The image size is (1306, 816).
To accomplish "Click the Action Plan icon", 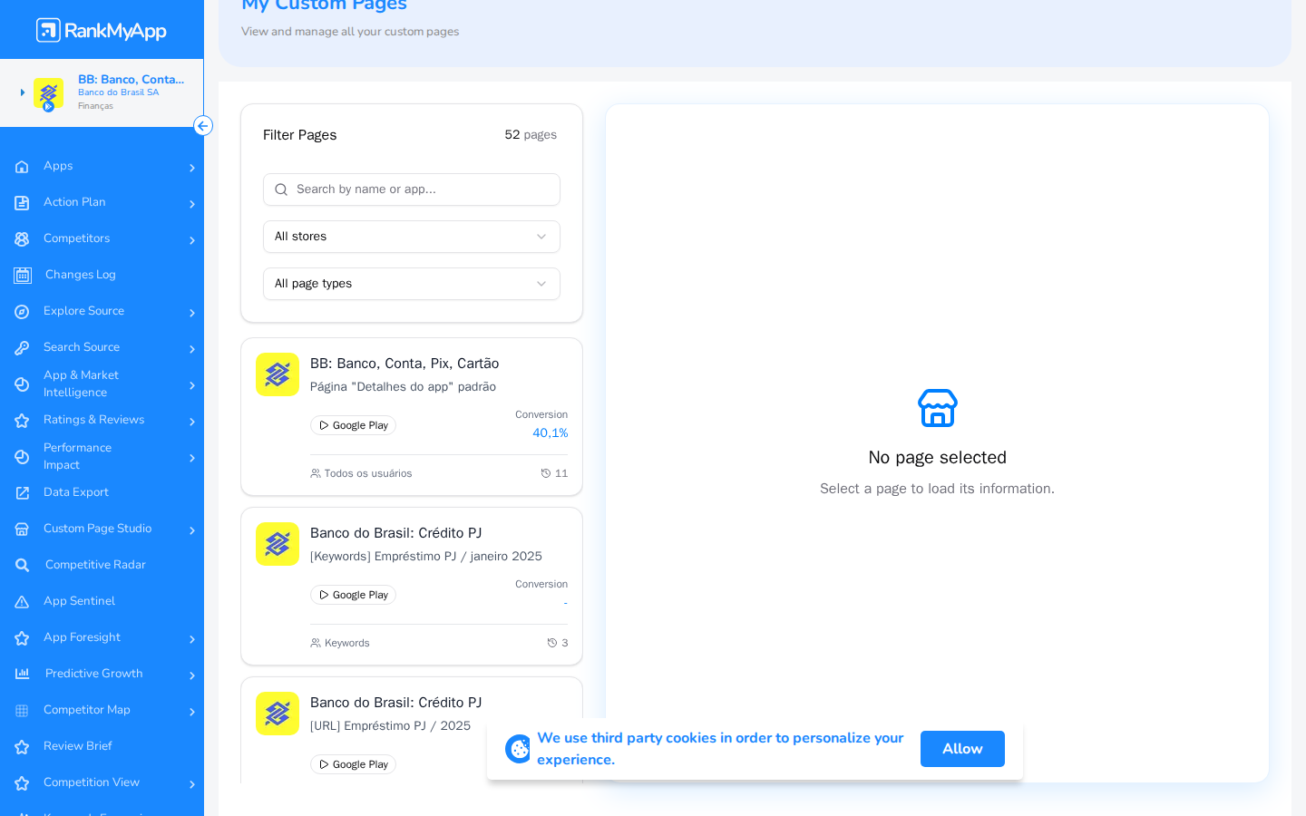I will click(x=22, y=203).
